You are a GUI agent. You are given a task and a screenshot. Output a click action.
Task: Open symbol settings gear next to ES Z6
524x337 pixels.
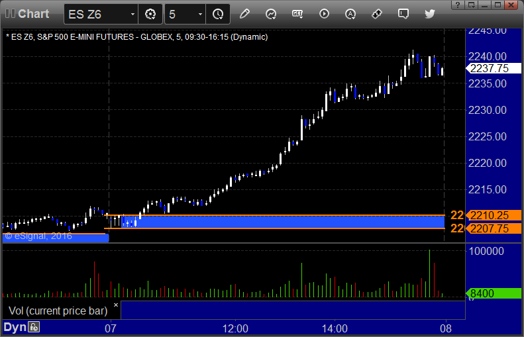pyautogui.click(x=150, y=13)
